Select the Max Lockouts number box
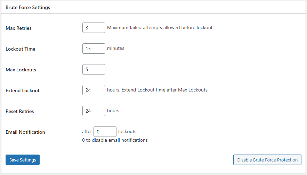The width and height of the screenshot is (307, 175). pos(94,69)
